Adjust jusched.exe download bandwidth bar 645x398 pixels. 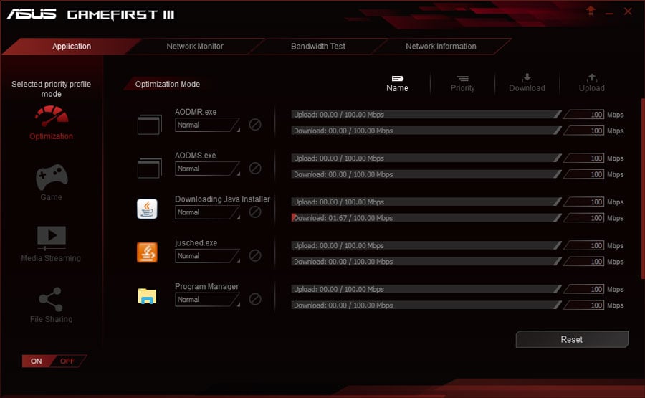tap(426, 261)
